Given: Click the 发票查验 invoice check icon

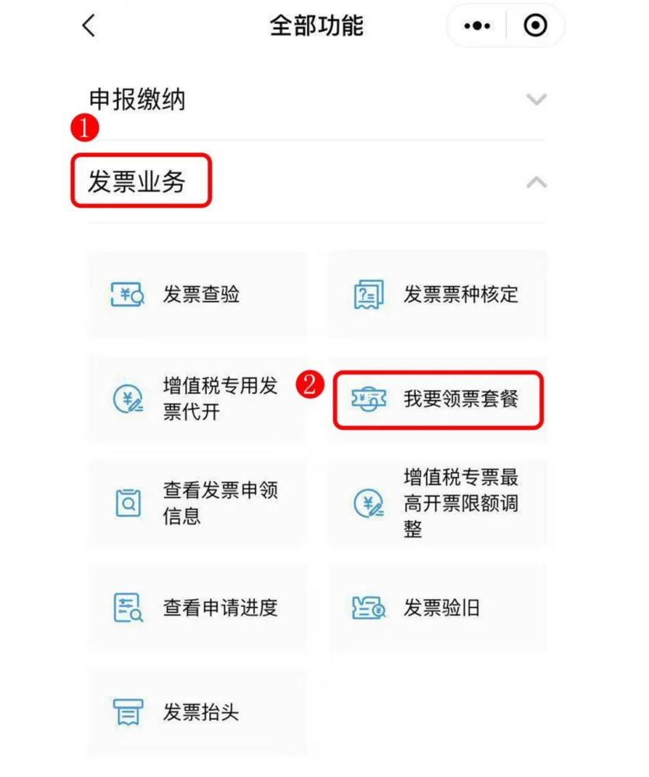Looking at the screenshot, I should [127, 294].
